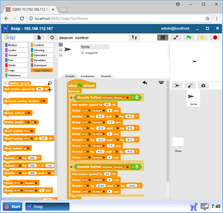Open the Control block category

42,45
